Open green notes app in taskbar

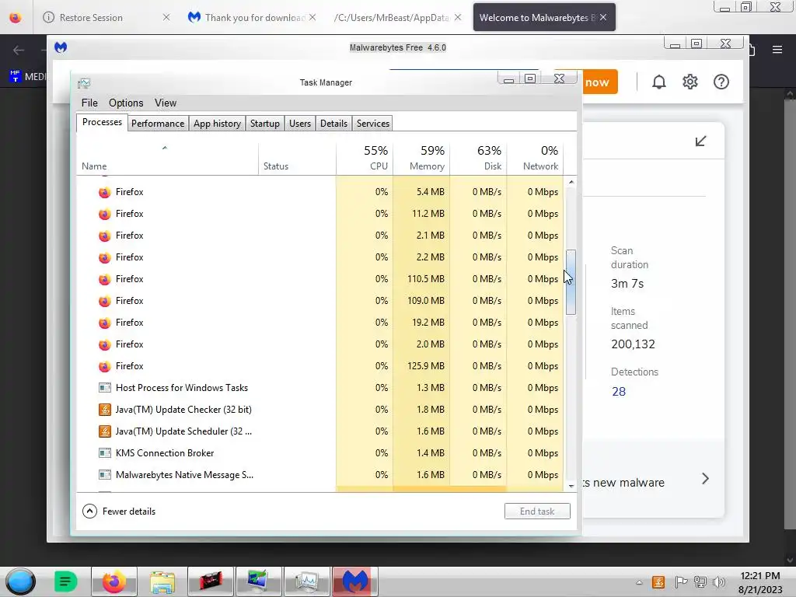coord(65,581)
